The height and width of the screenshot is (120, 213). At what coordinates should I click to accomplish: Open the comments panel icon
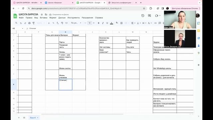(149, 16)
